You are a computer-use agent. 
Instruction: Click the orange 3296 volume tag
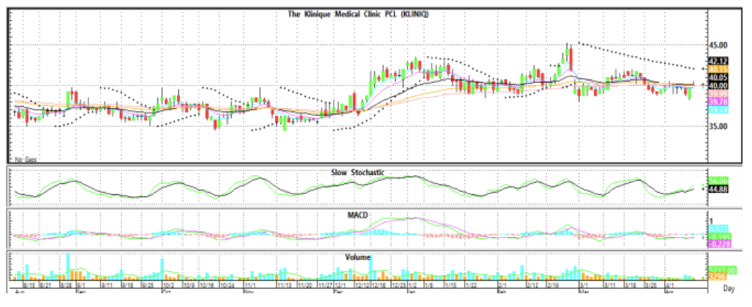point(718,277)
